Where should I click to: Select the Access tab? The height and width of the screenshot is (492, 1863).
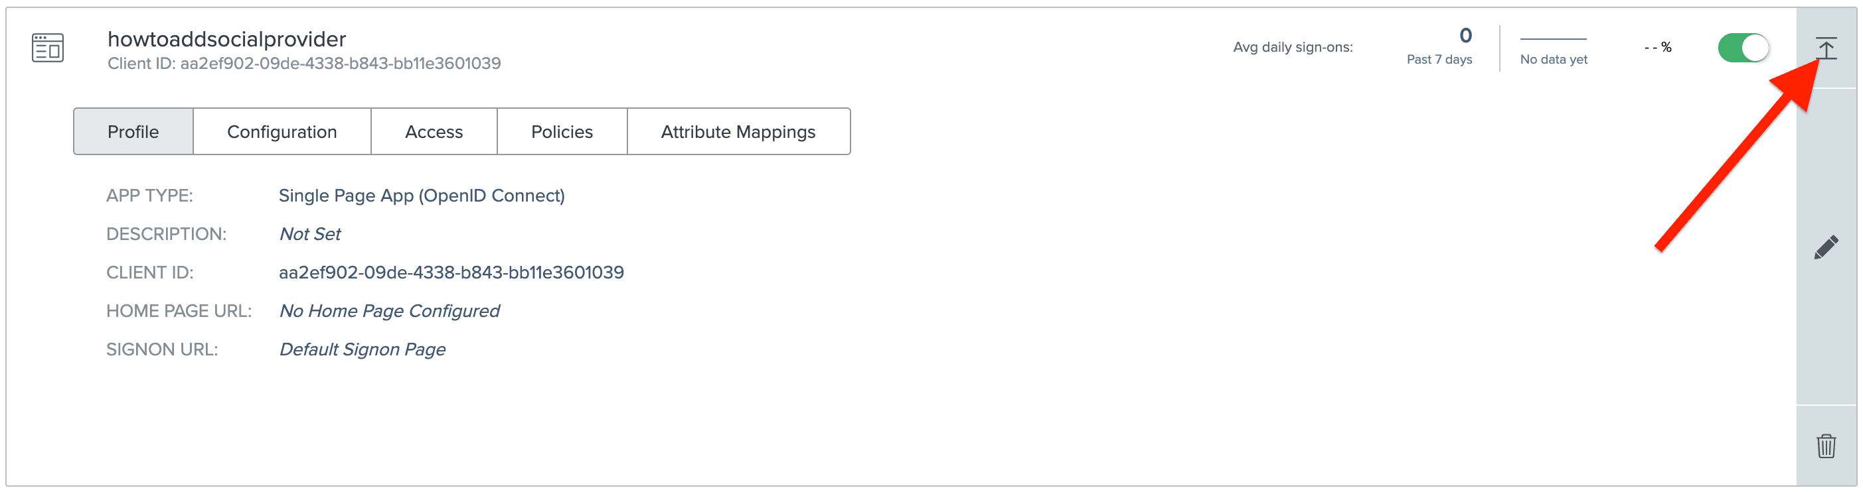tap(434, 131)
